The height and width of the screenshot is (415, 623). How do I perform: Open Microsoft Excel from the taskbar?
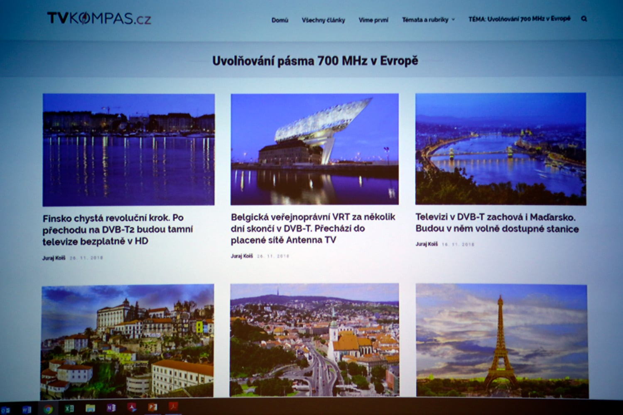click(x=69, y=408)
